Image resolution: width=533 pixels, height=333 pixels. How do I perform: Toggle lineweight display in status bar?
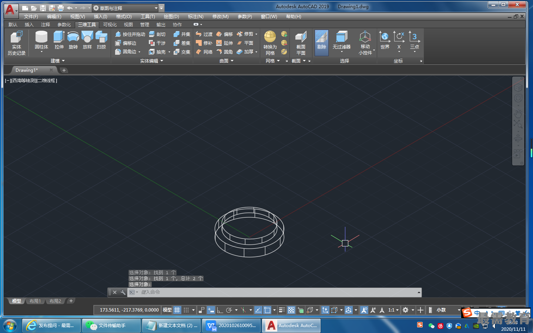pos(282,310)
